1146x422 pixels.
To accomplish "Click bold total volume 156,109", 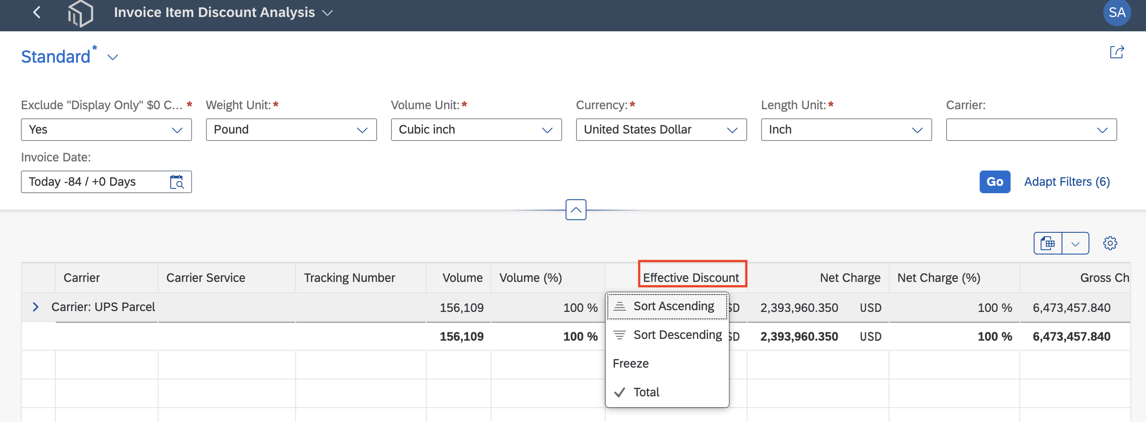I will 462,337.
